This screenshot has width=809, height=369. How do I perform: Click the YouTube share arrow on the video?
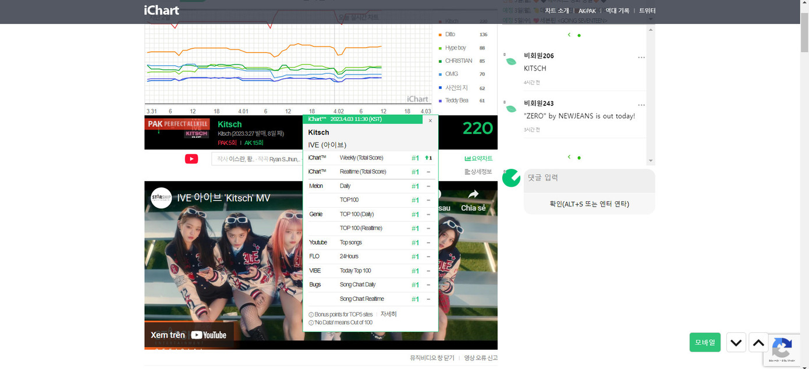(473, 195)
